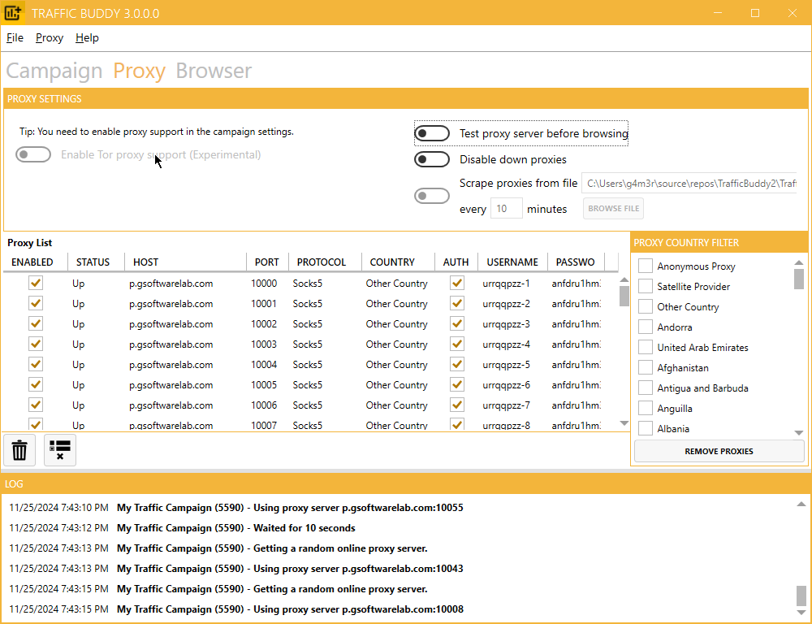
Task: Sort by COUNTRY column header
Action: point(398,262)
